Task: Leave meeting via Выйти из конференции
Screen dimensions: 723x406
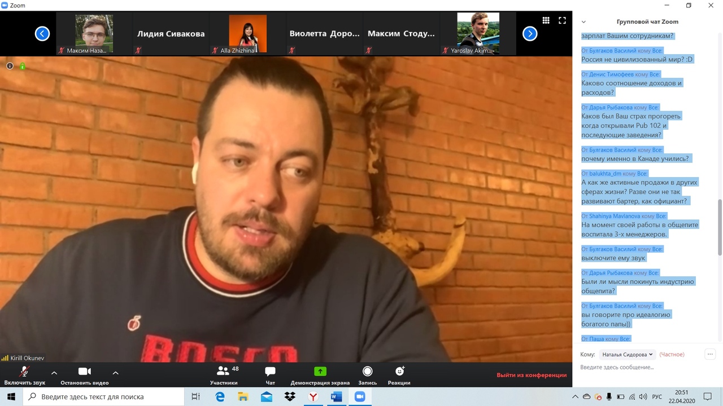Action: [532, 375]
